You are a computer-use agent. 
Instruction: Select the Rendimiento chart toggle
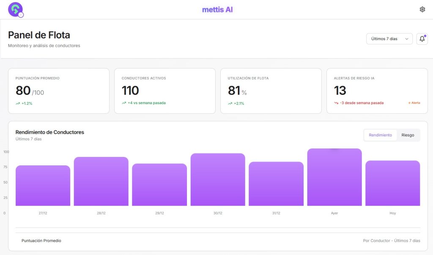[380, 135]
